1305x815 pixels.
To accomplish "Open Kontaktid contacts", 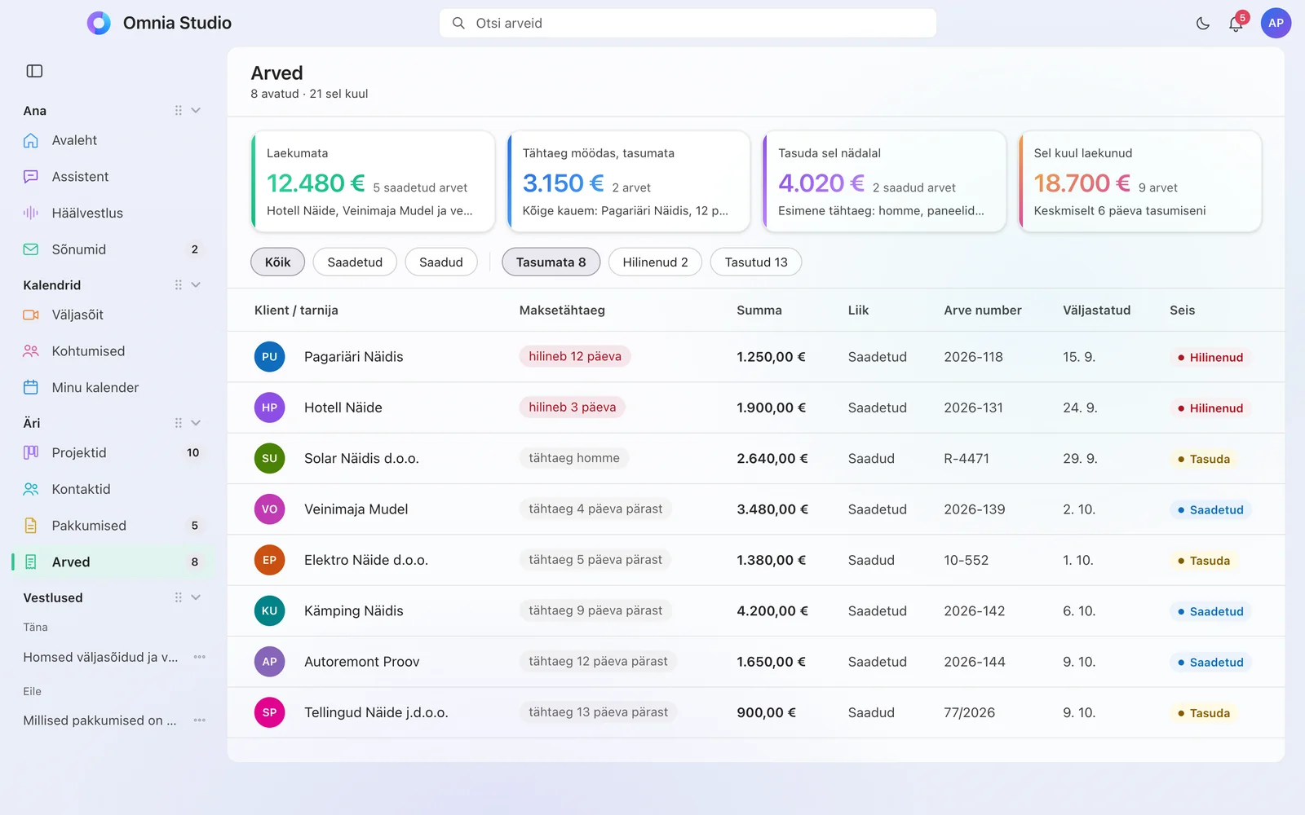I will (x=114, y=489).
